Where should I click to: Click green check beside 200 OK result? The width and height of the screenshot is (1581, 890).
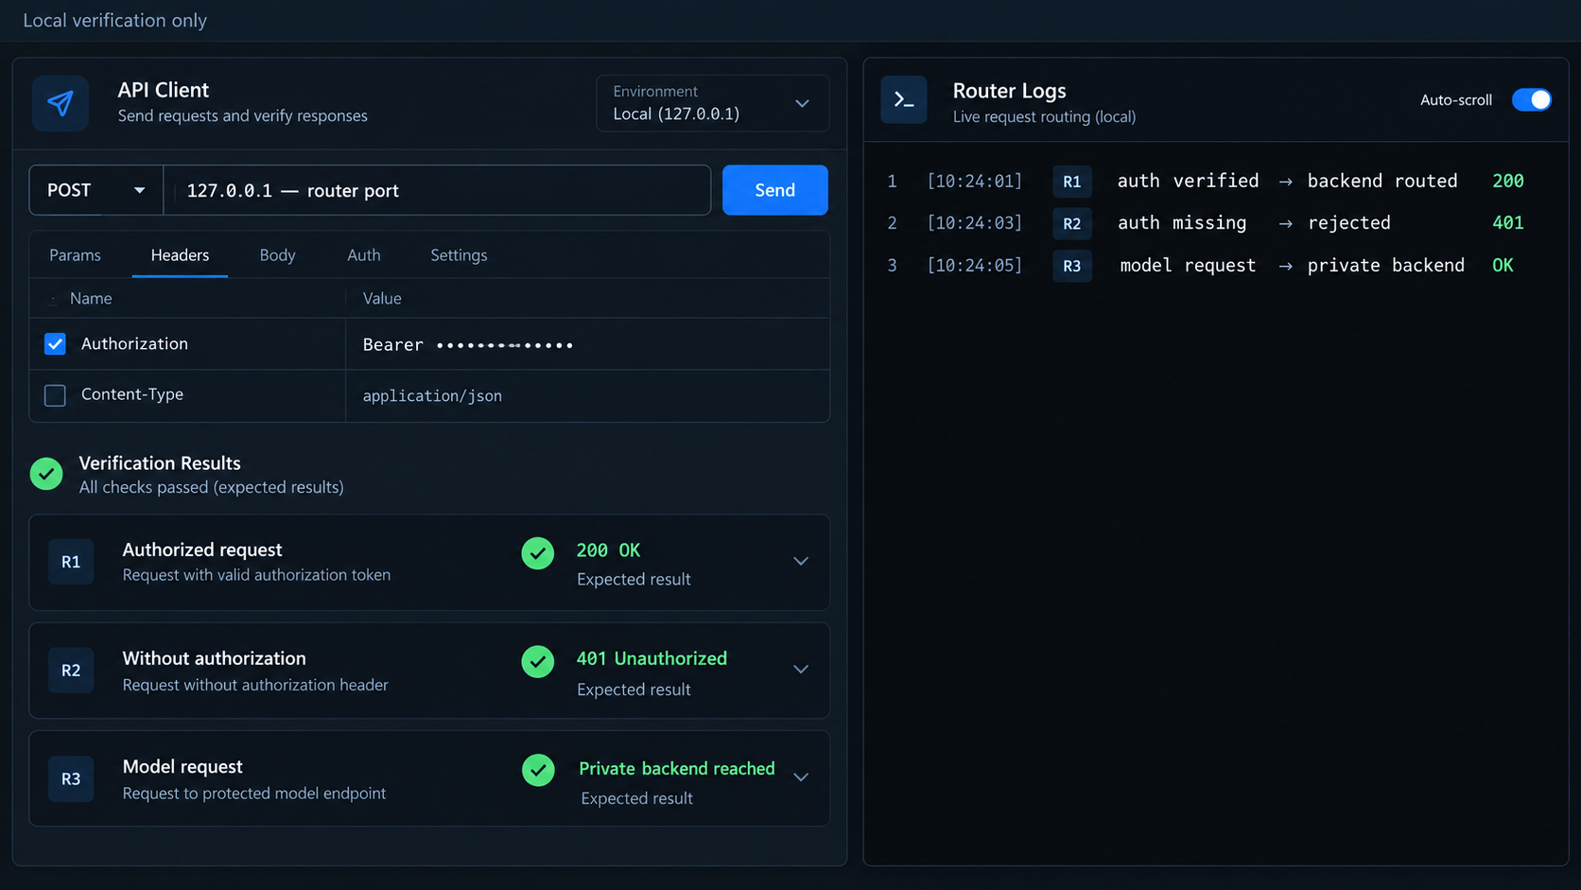pos(538,553)
